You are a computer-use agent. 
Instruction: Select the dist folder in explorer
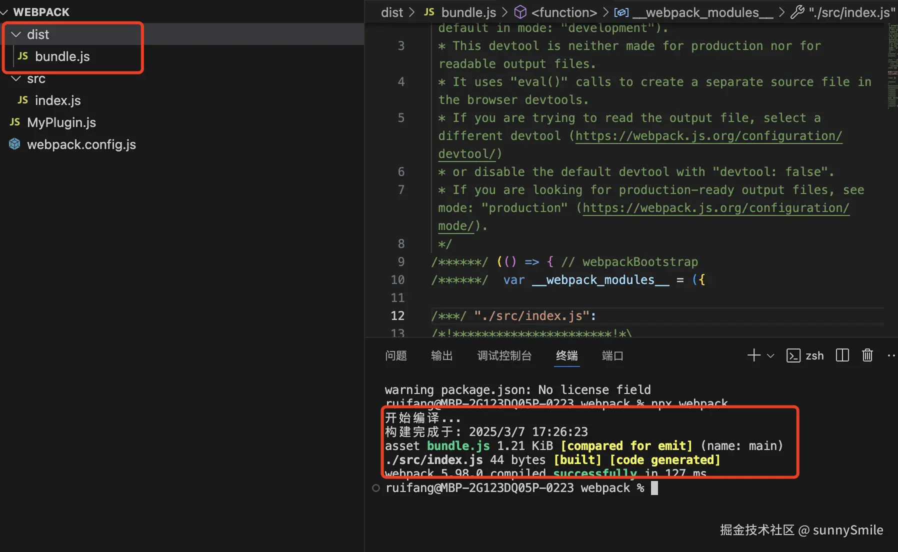[x=182, y=34]
